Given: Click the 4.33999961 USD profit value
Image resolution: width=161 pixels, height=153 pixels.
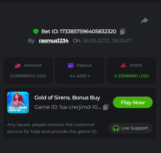Looking at the screenshot, I should pyautogui.click(x=131, y=76).
